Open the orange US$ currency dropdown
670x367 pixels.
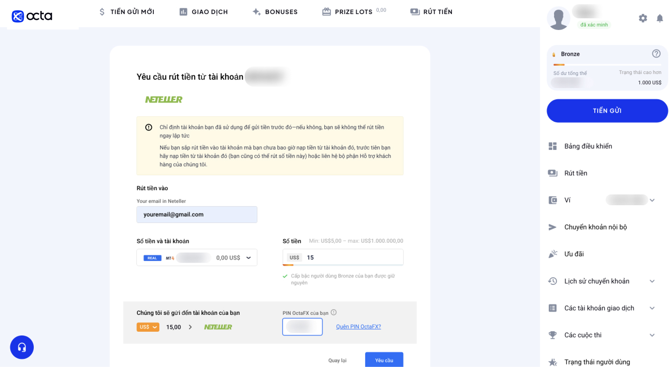point(148,327)
